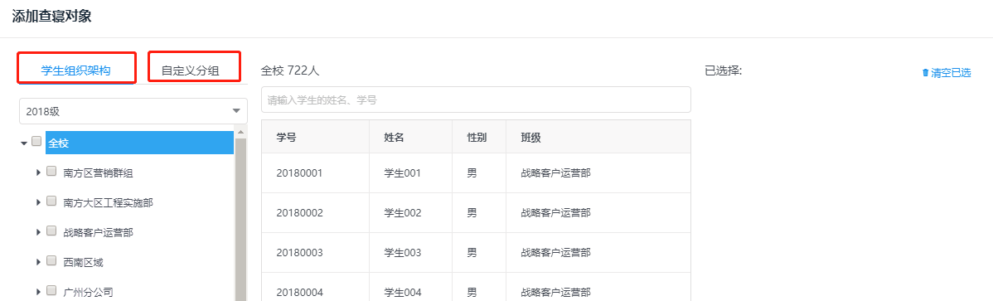Image resolution: width=993 pixels, height=301 pixels.
Task: Expand the 南方大区工程实施部 node arrow
Action: pos(39,202)
